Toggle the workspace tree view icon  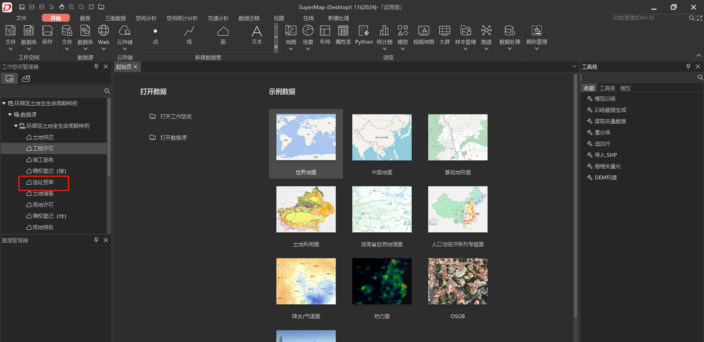pyautogui.click(x=10, y=79)
